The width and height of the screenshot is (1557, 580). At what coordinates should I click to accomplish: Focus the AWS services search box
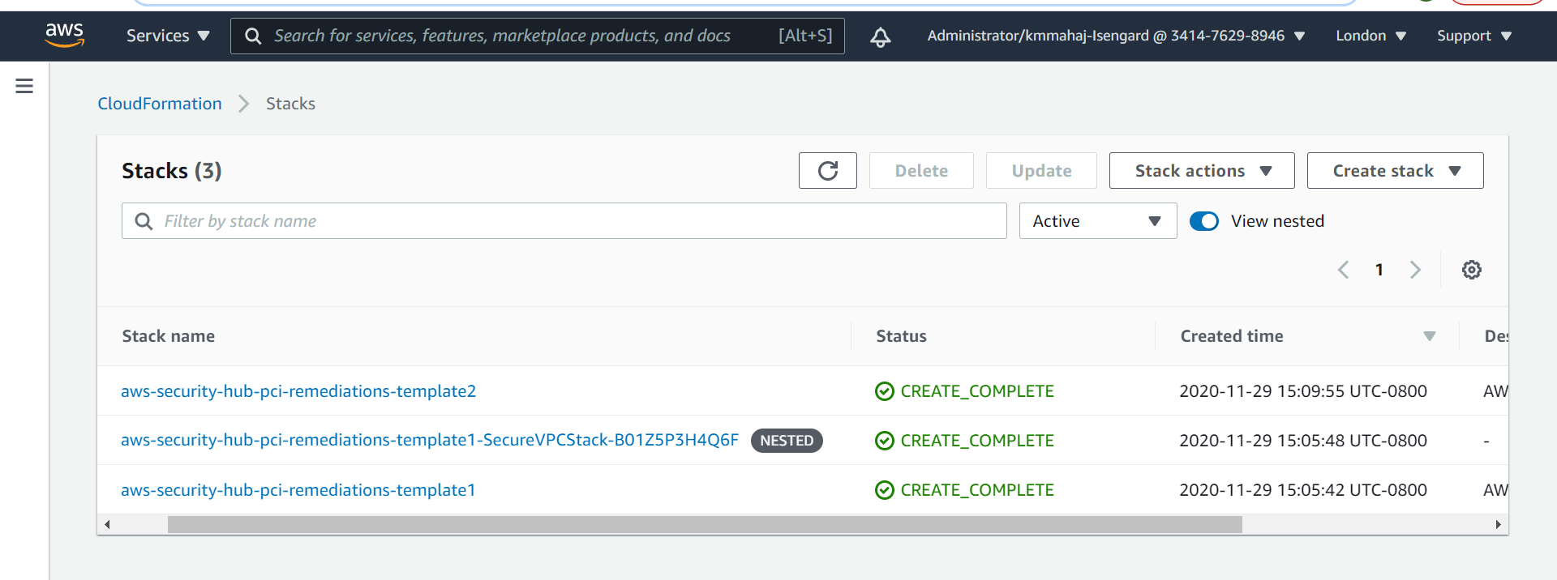coord(537,36)
